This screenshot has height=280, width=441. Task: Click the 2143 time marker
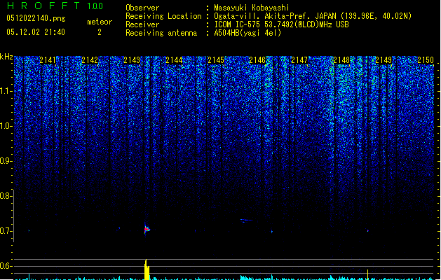132,60
